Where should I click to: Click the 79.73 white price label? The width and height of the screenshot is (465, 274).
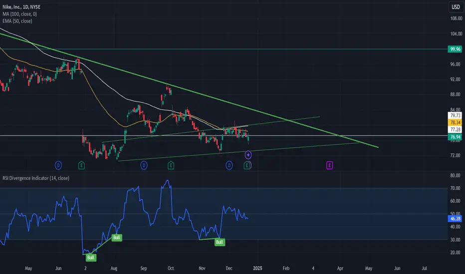click(455, 116)
